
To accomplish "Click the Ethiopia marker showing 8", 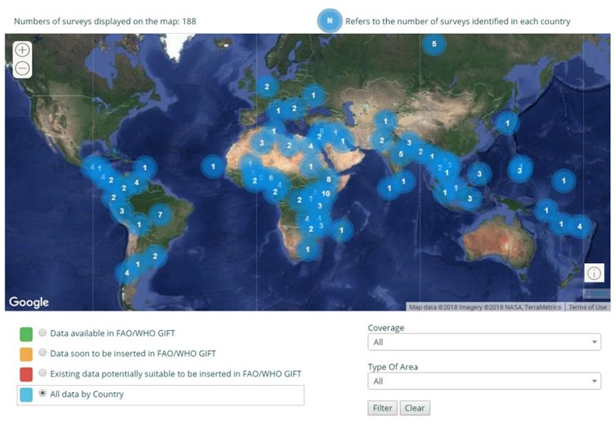I will [x=329, y=179].
